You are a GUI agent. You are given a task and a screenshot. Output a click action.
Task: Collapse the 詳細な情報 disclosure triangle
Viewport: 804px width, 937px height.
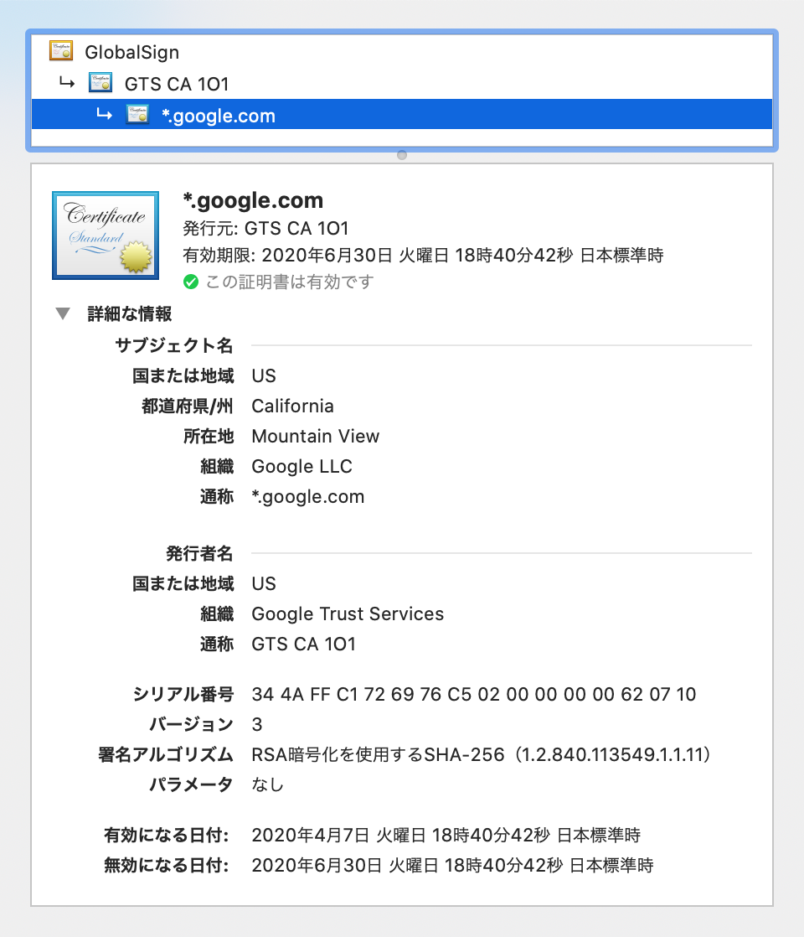click(x=63, y=313)
